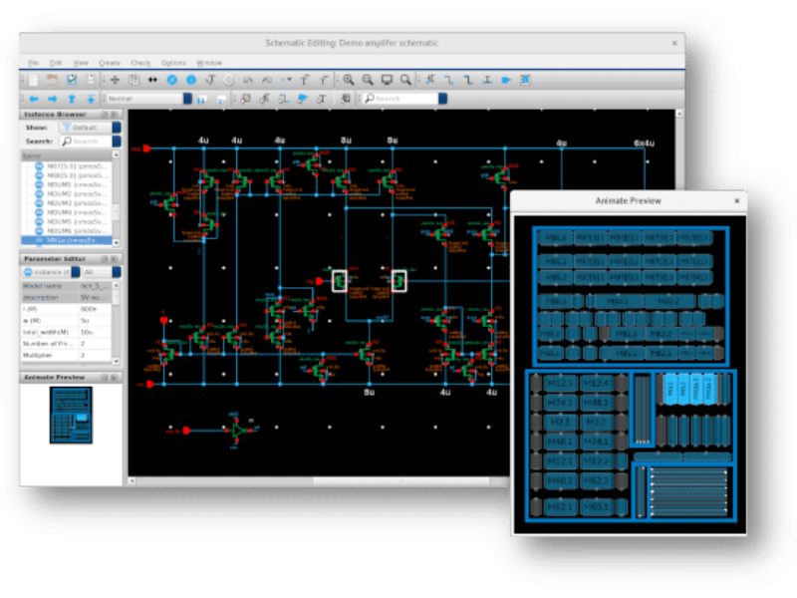This screenshot has height=598, width=797.
Task: Click the zoom out magnifier icon
Action: point(368,80)
